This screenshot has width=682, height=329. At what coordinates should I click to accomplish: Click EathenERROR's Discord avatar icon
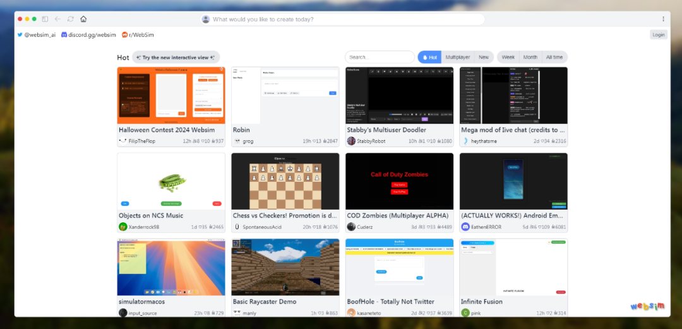(x=465, y=227)
